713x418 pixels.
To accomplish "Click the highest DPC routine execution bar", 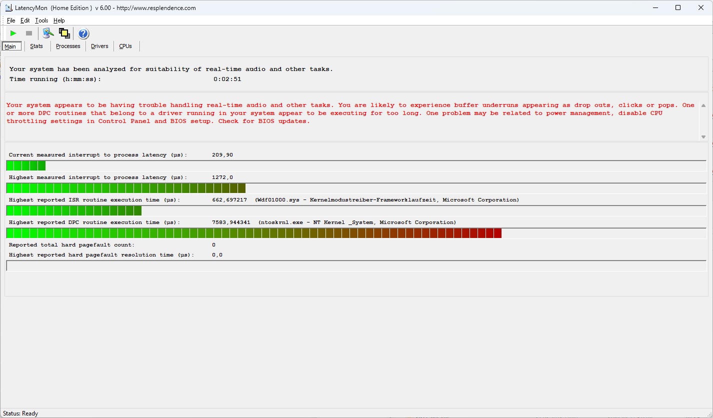I will pyautogui.click(x=356, y=233).
